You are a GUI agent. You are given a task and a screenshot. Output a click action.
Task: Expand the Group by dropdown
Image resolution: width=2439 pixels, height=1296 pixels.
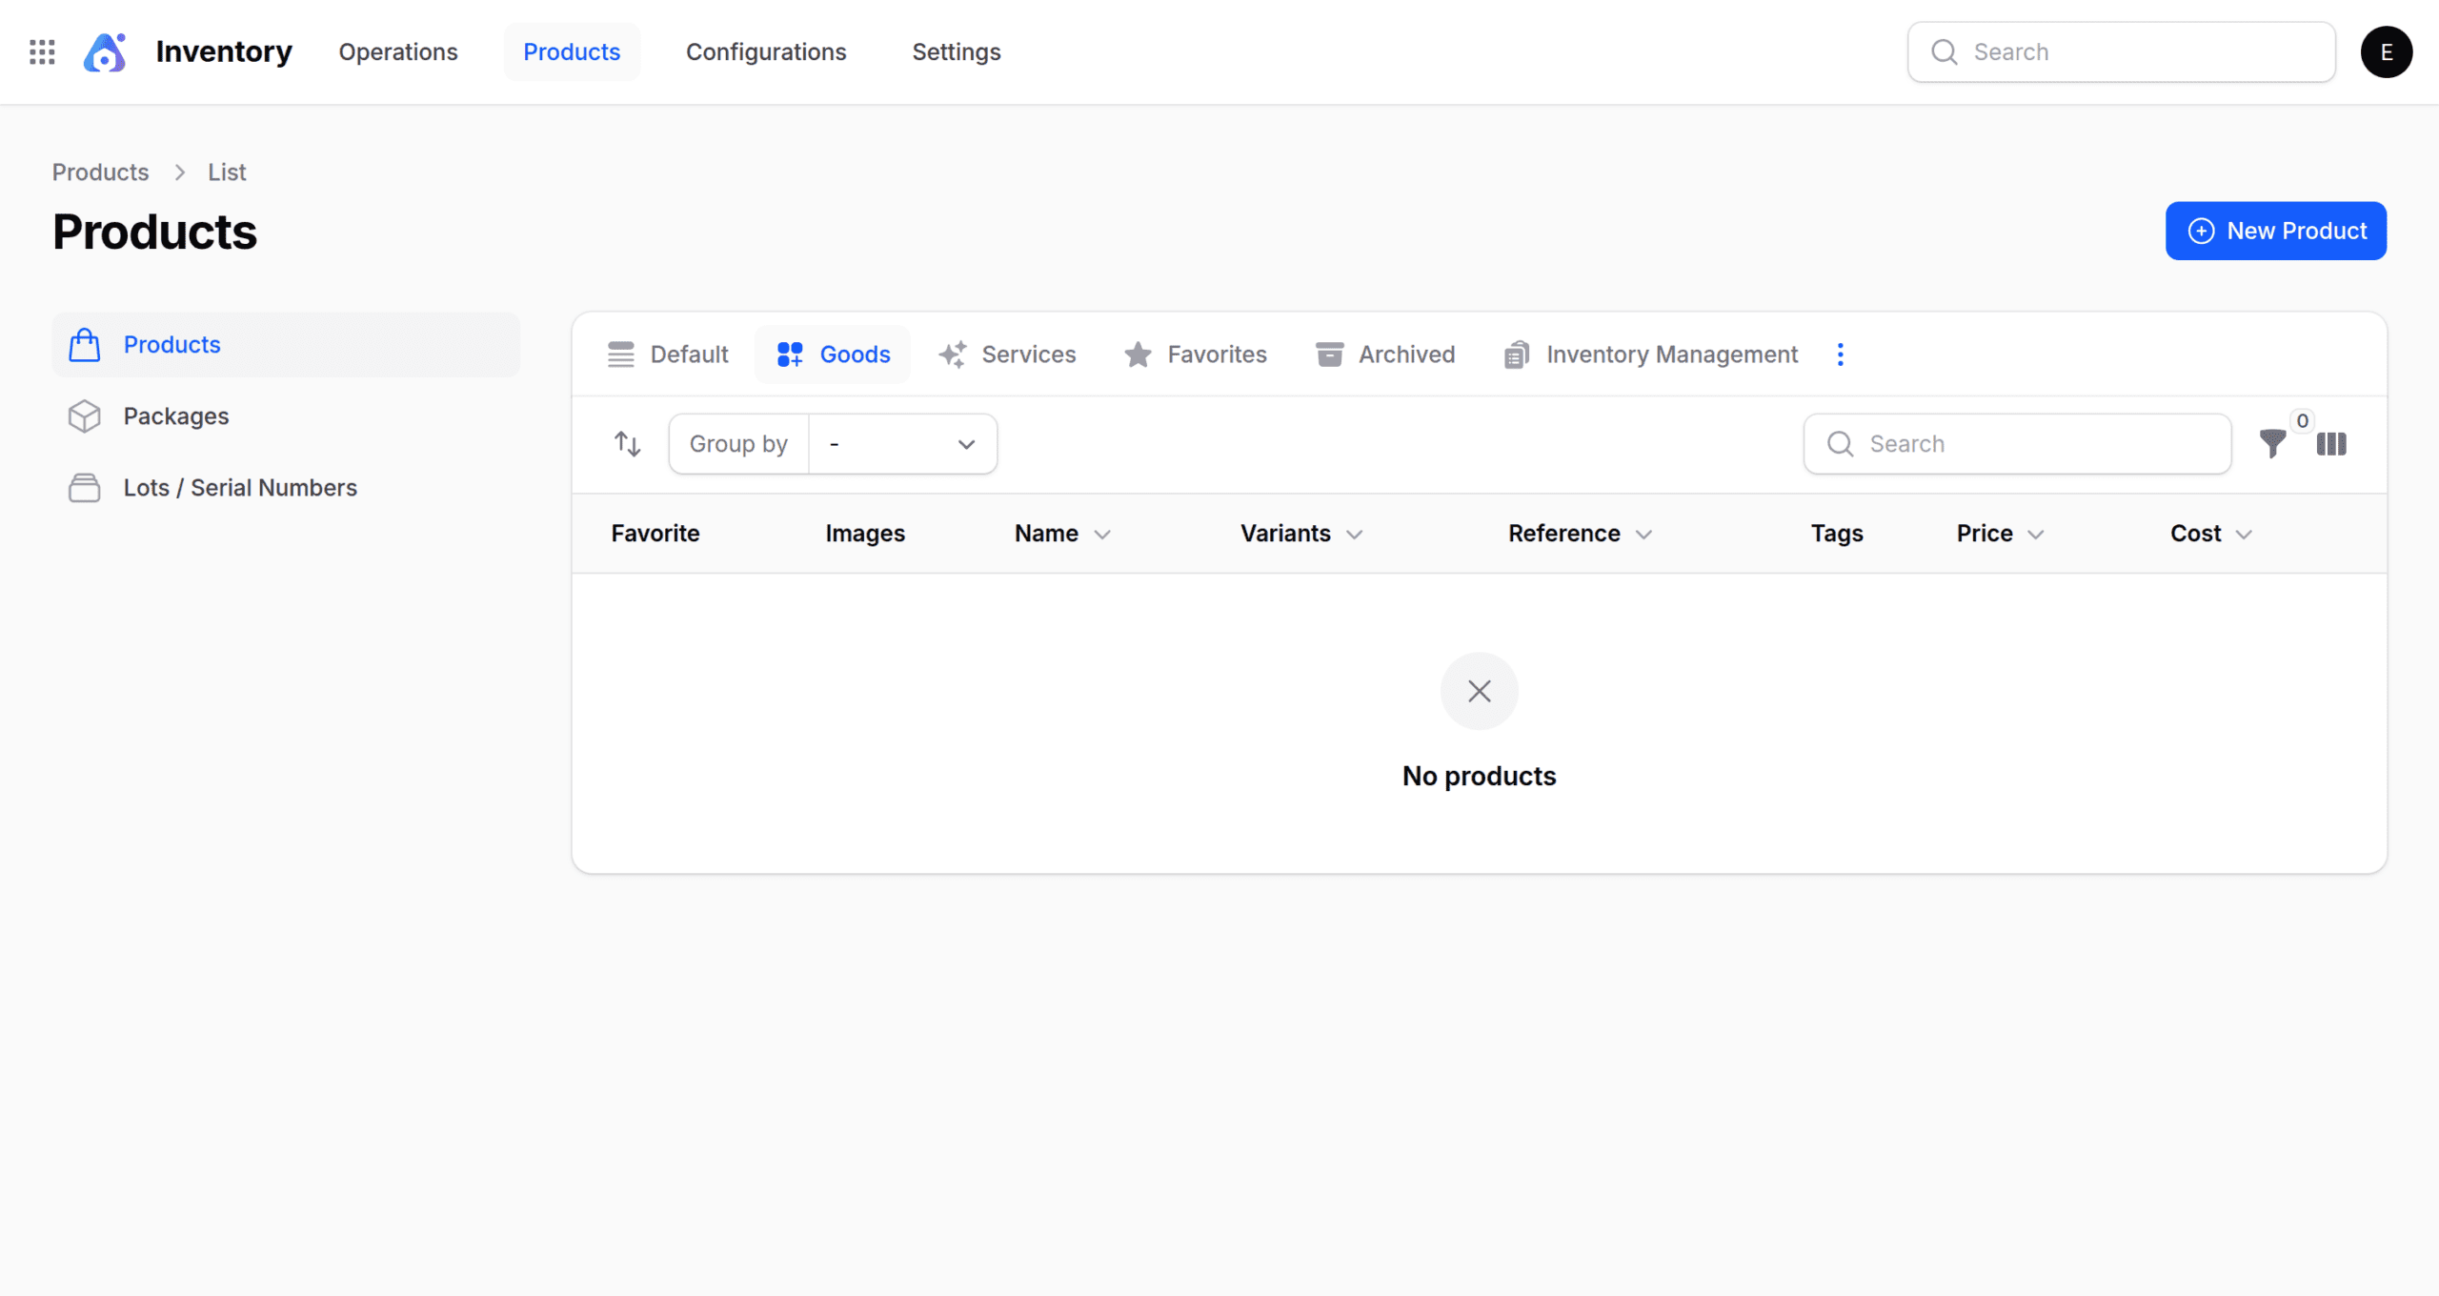901,444
